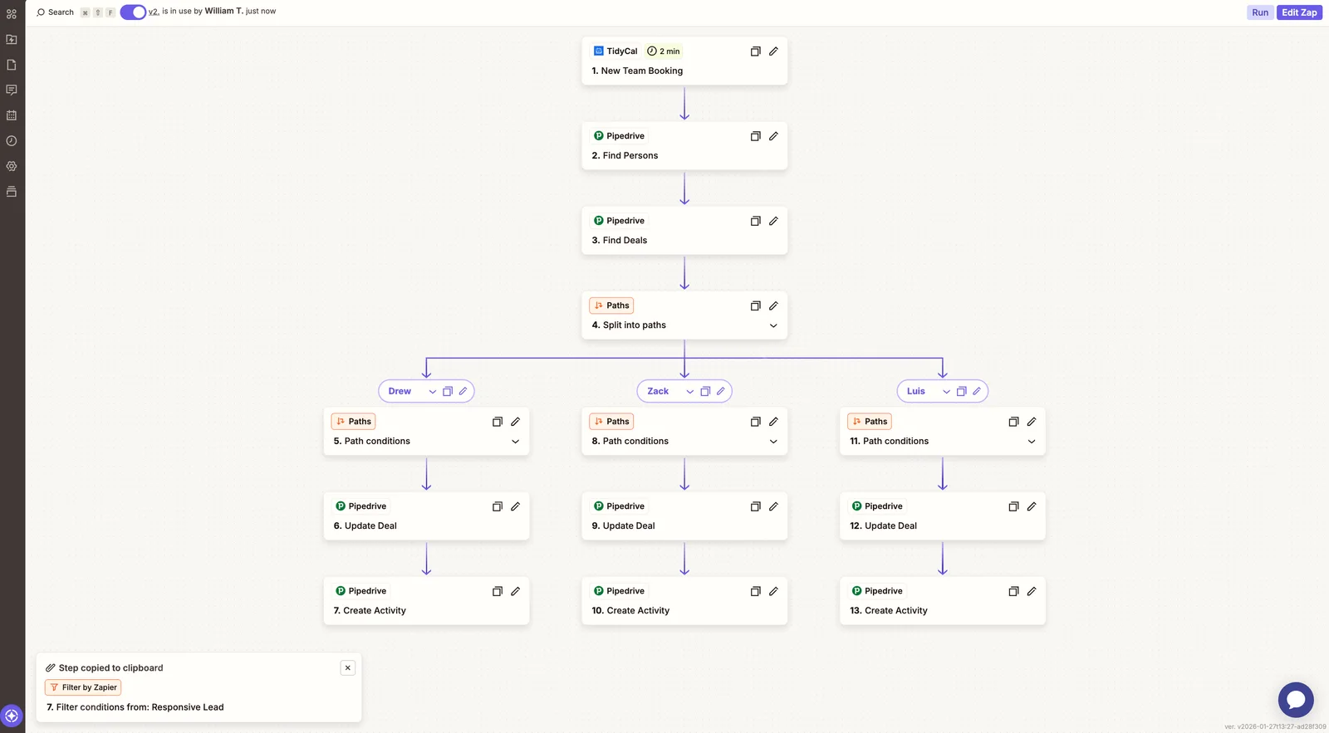The image size is (1329, 733).
Task: Edit step 5 Path conditions
Action: [515, 422]
